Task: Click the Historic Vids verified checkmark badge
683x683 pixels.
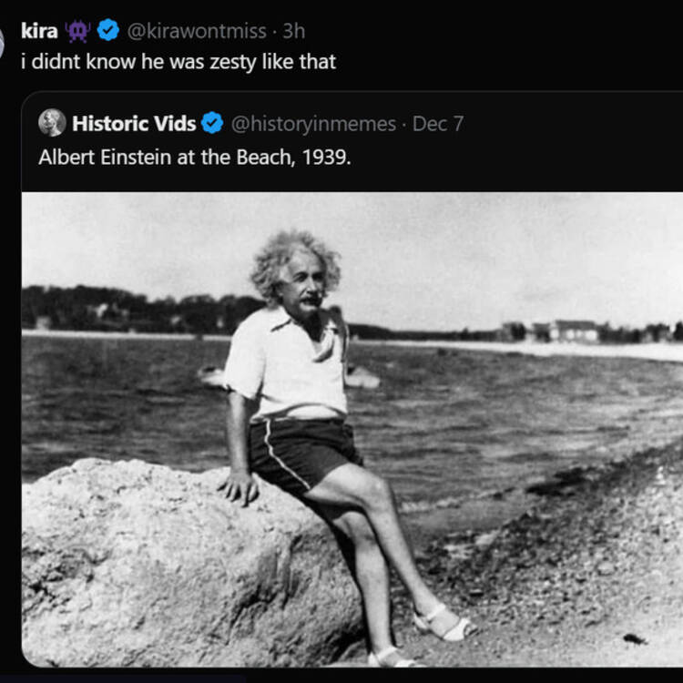Action: point(212,122)
